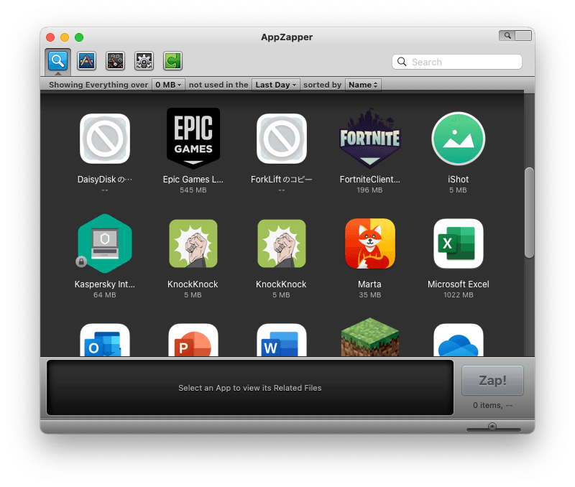The height and width of the screenshot is (487, 575).
Task: Select the ForkLift copy app icon
Action: 282,139
